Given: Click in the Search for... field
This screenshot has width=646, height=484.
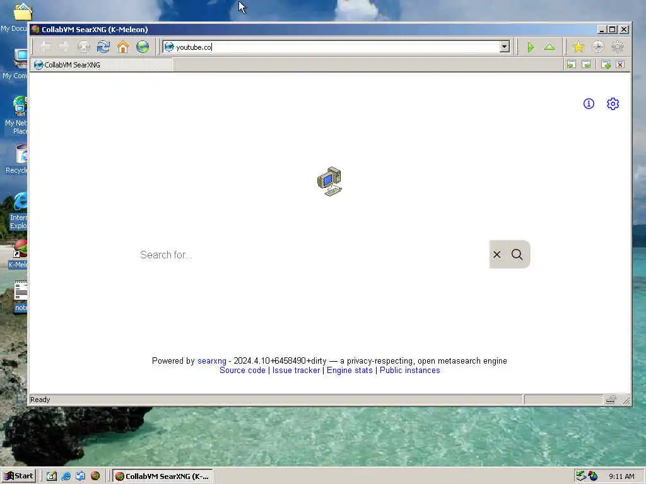Looking at the screenshot, I should [313, 255].
